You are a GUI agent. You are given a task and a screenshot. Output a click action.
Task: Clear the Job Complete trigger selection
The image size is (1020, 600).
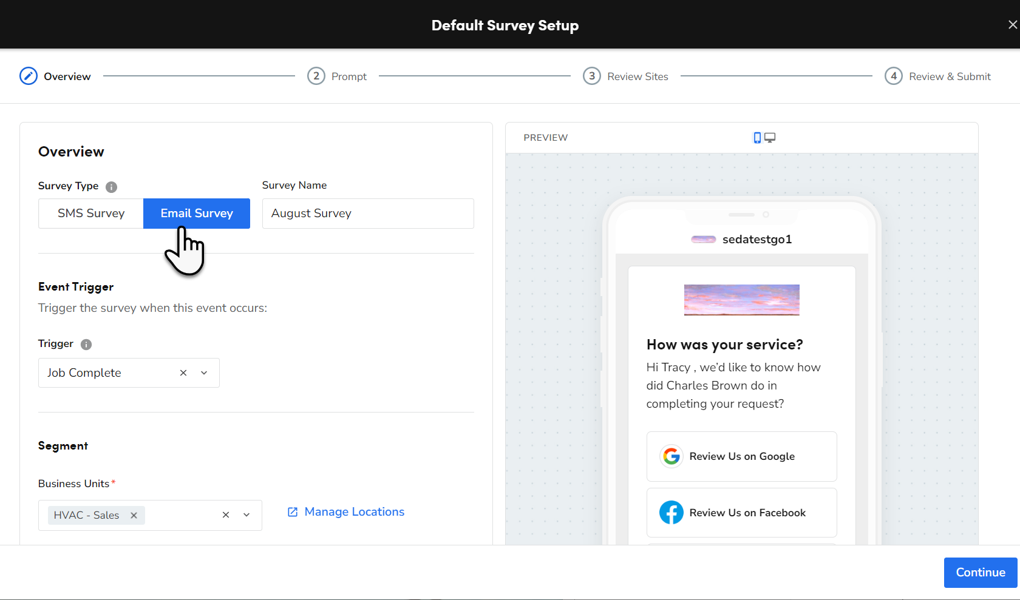tap(183, 372)
